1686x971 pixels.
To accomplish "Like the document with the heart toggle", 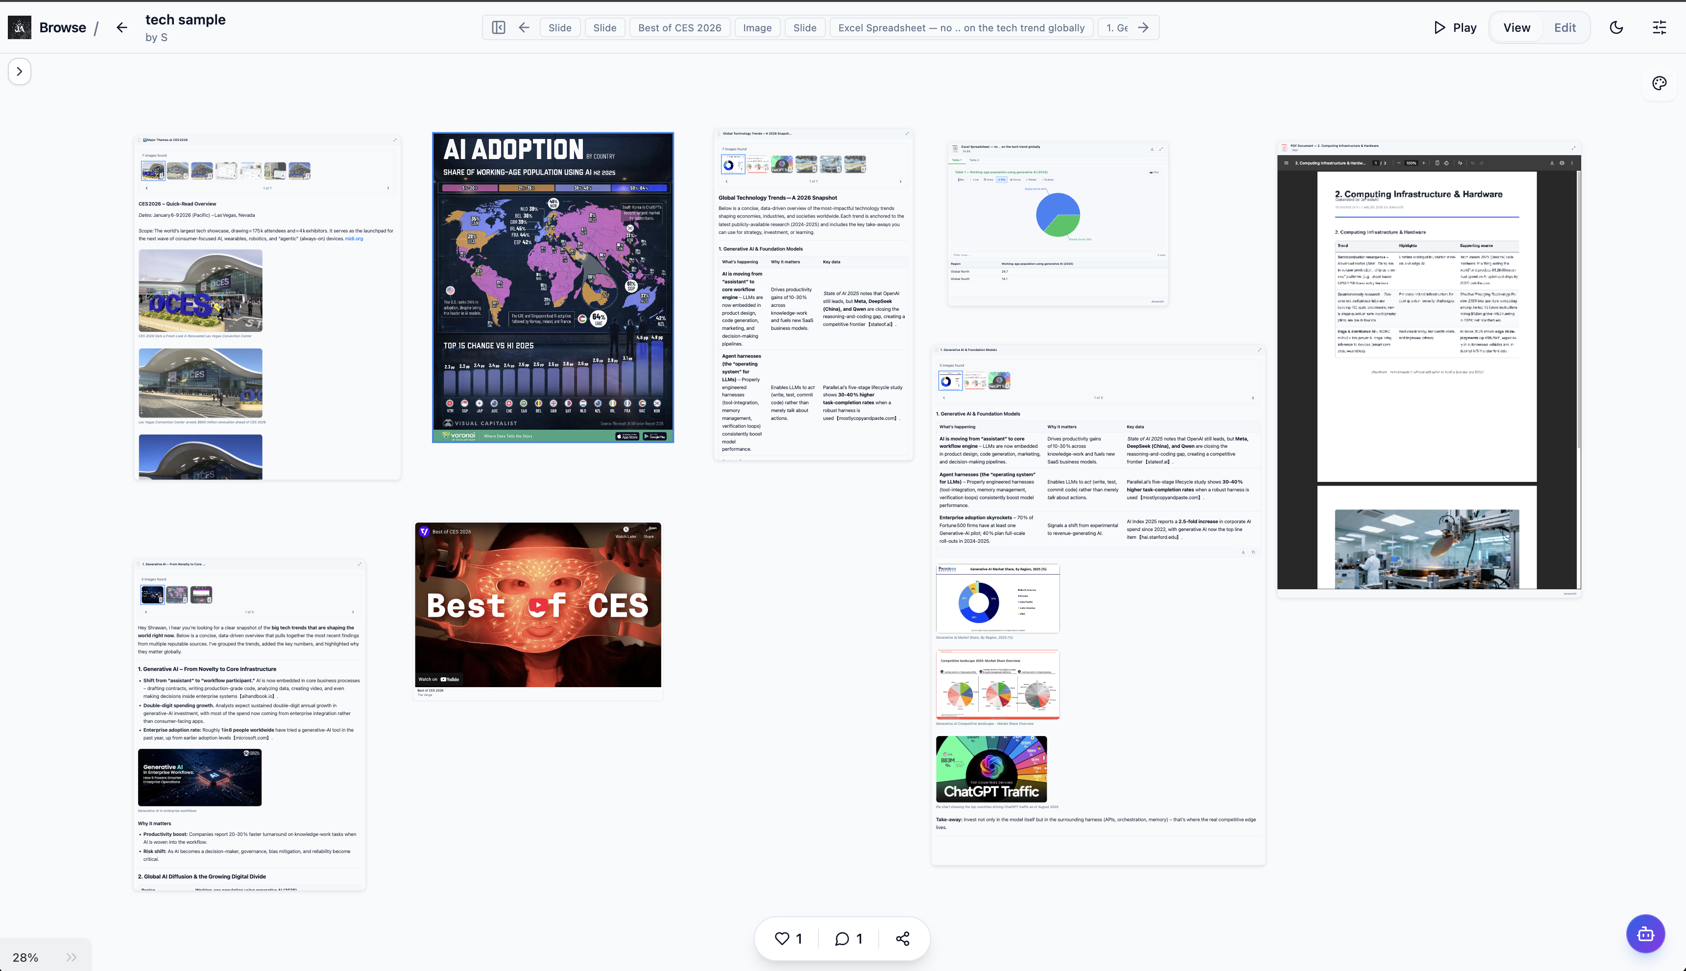I will [x=782, y=938].
